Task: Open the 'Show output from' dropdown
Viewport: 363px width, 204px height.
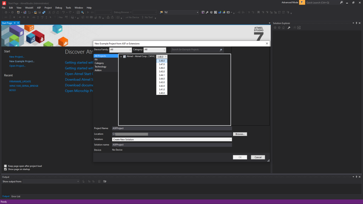Action: tap(51, 182)
